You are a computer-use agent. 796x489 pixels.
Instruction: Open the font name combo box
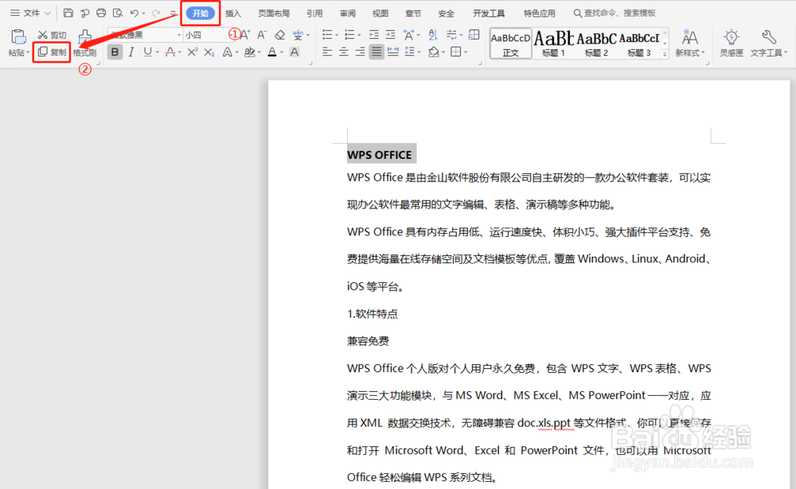click(145, 35)
